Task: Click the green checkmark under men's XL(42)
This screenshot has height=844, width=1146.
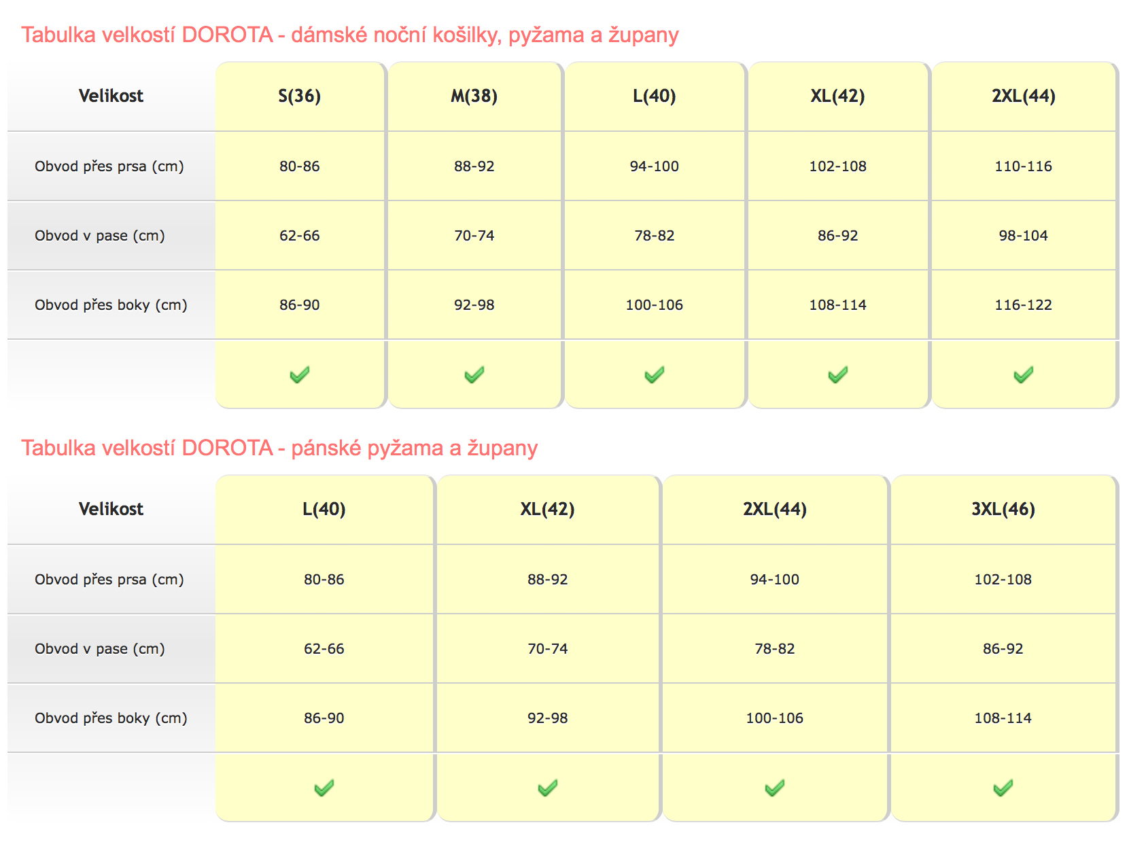Action: click(548, 788)
